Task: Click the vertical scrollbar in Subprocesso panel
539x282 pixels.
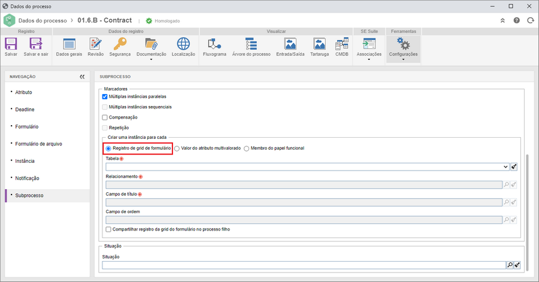Action: [527, 213]
